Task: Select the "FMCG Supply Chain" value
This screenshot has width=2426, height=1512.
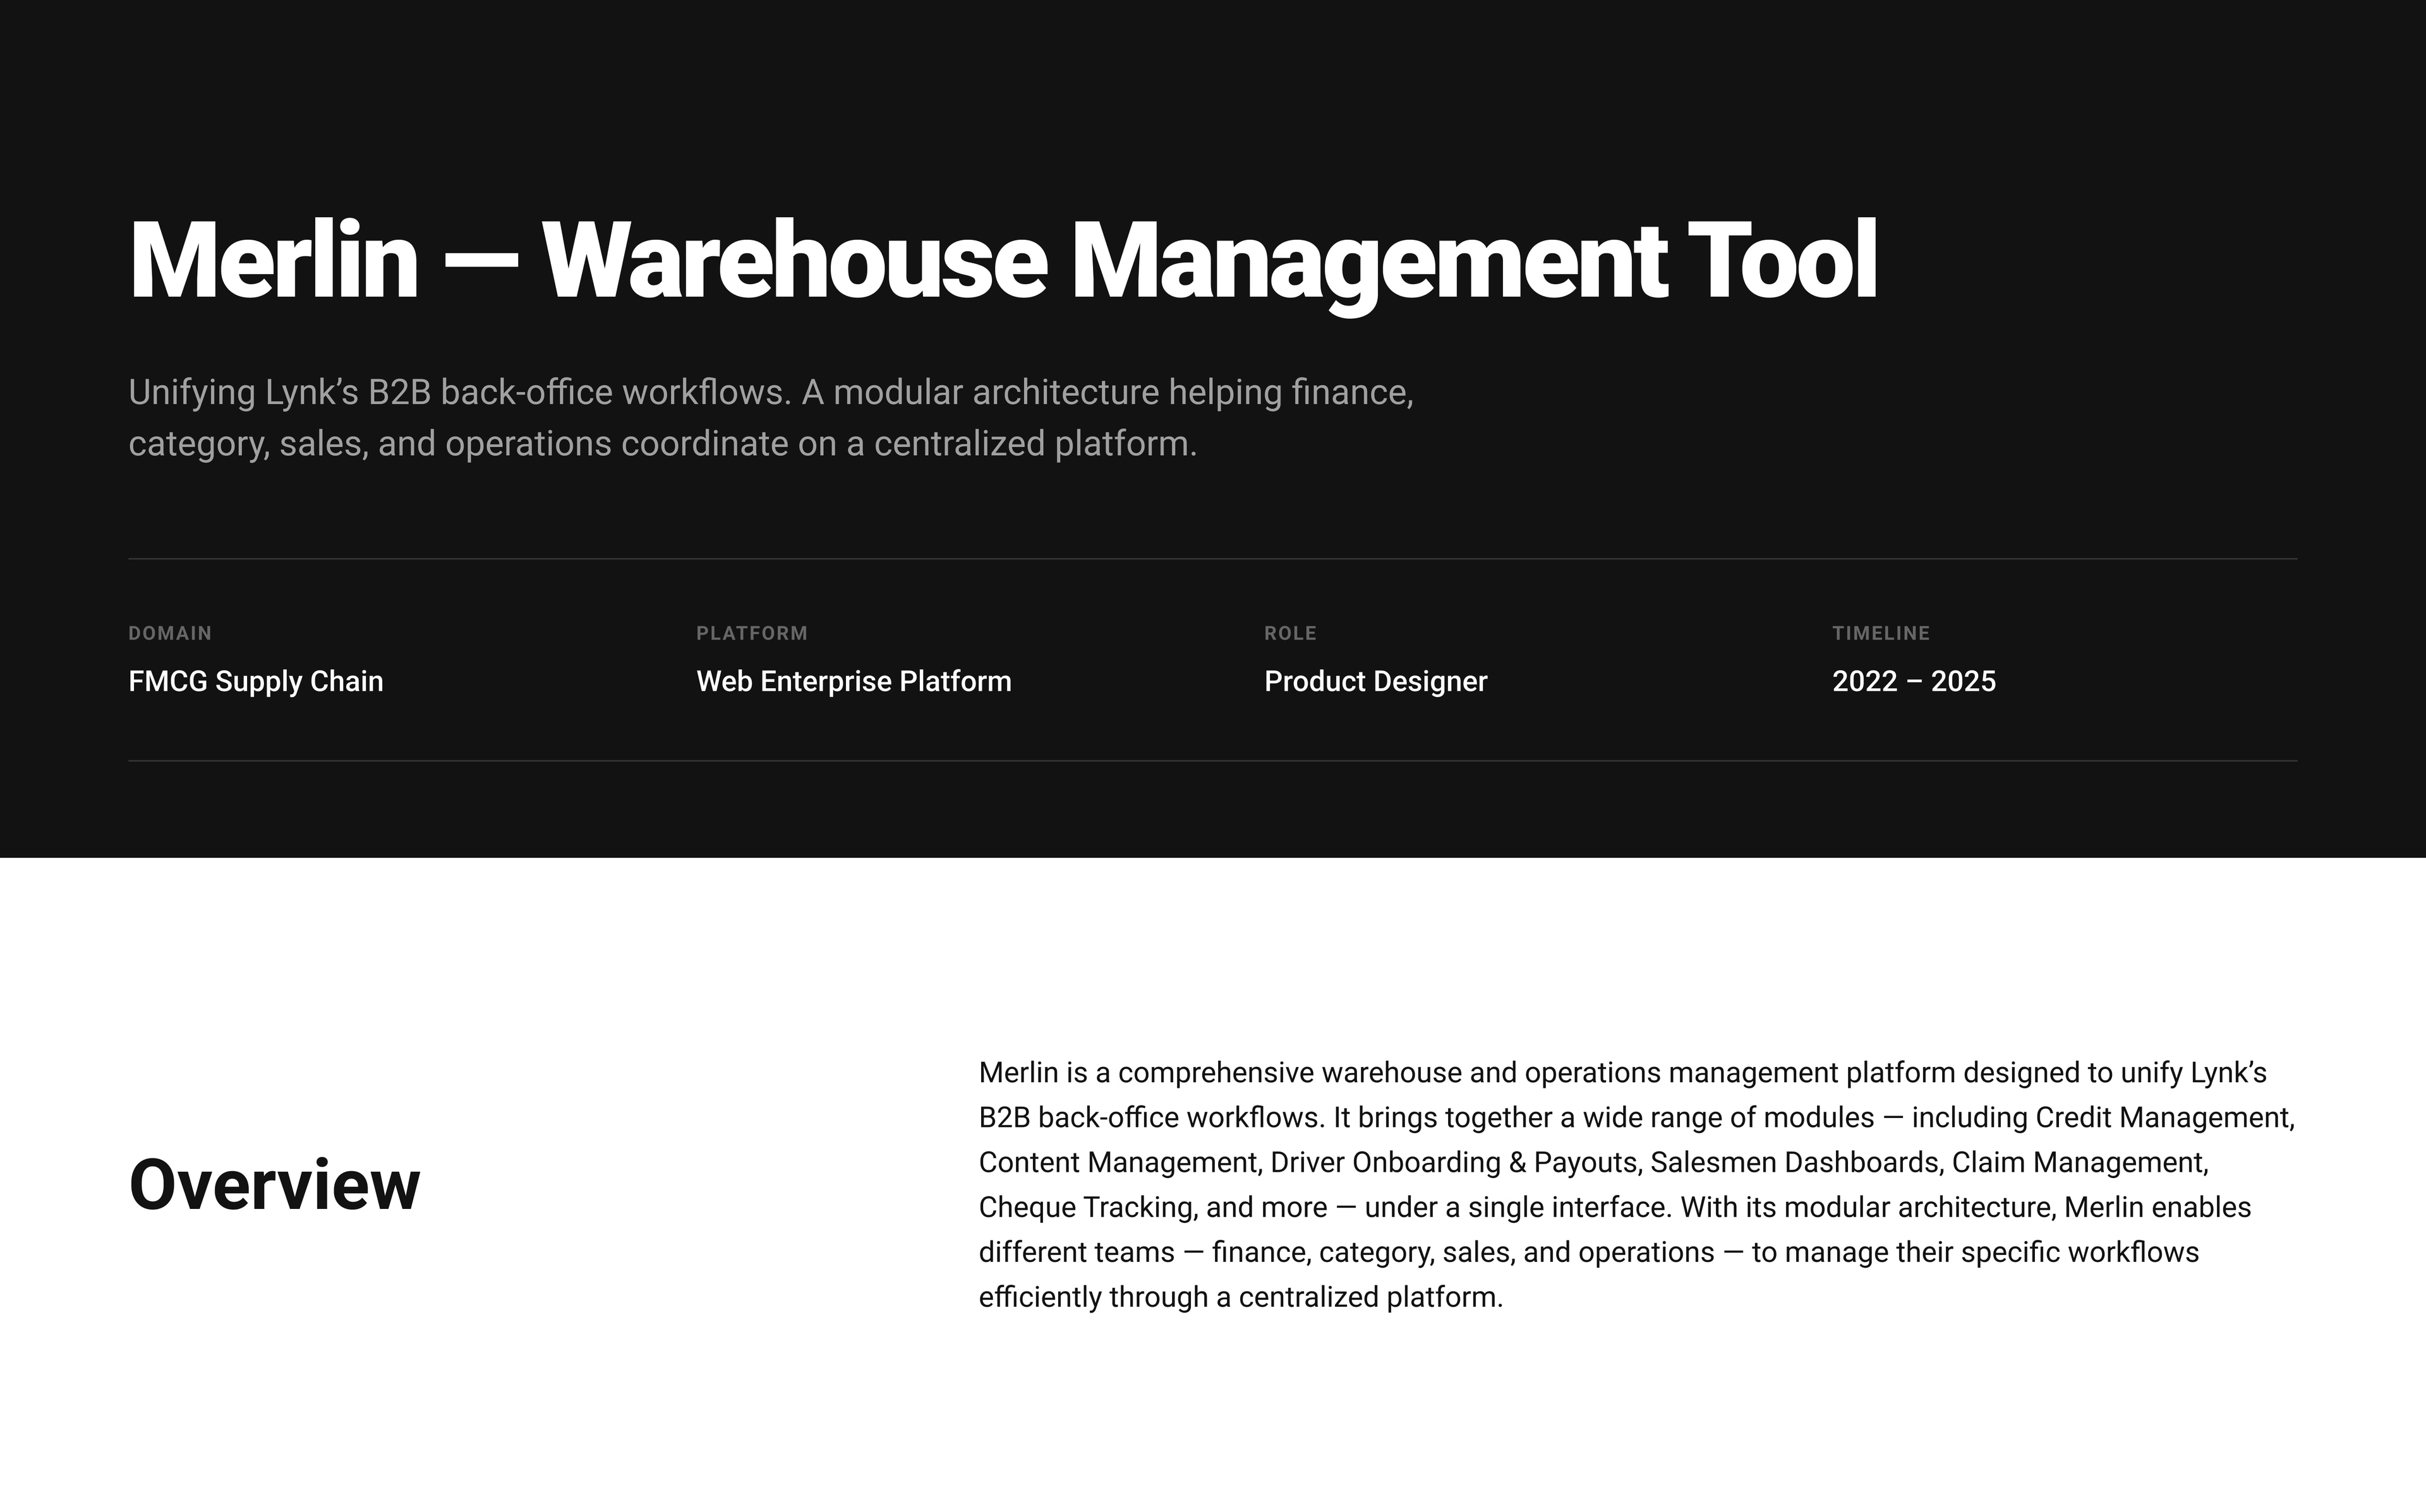Action: click(256, 681)
